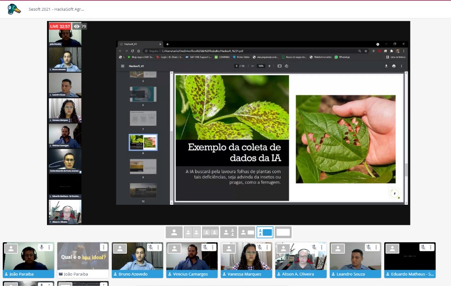Screen dimensions: 451x286
Task: Click the Vanessa Marques name label
Action: pyautogui.click(x=244, y=274)
